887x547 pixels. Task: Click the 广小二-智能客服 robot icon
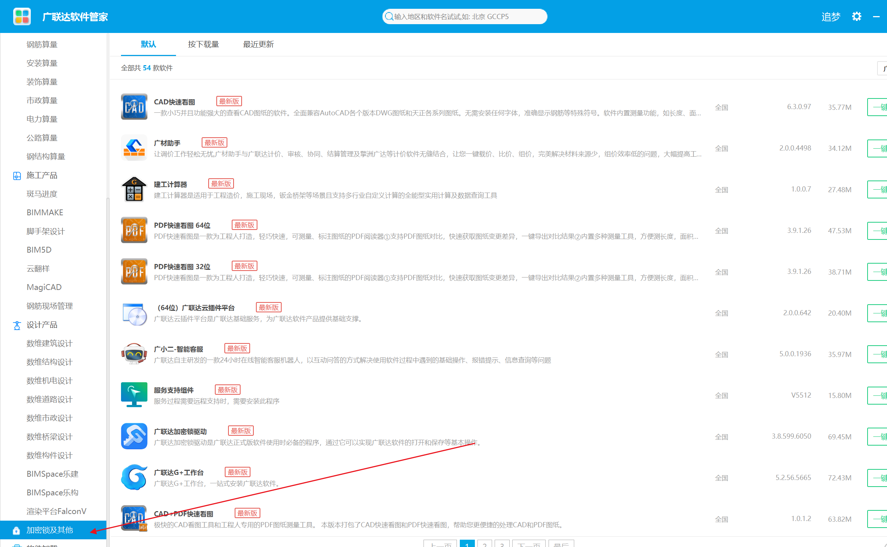[x=134, y=354]
